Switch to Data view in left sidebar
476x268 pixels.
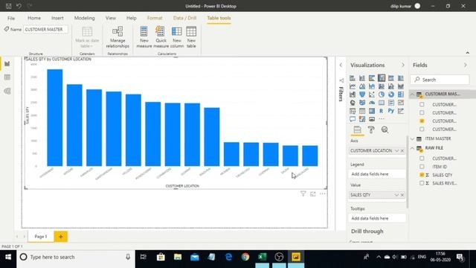[7, 77]
